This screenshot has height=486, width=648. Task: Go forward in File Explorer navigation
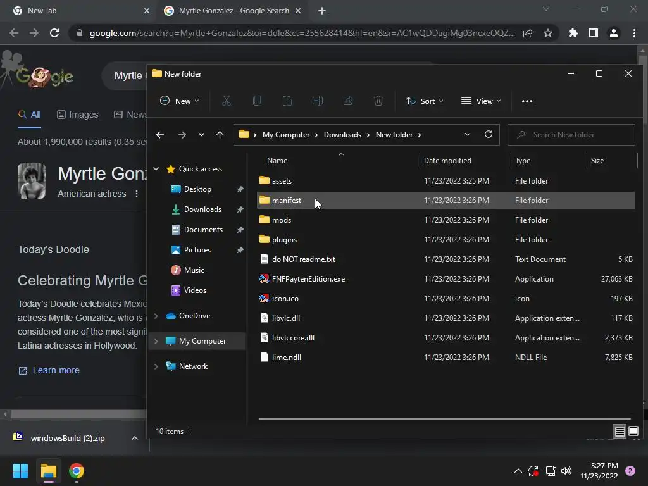coord(182,135)
